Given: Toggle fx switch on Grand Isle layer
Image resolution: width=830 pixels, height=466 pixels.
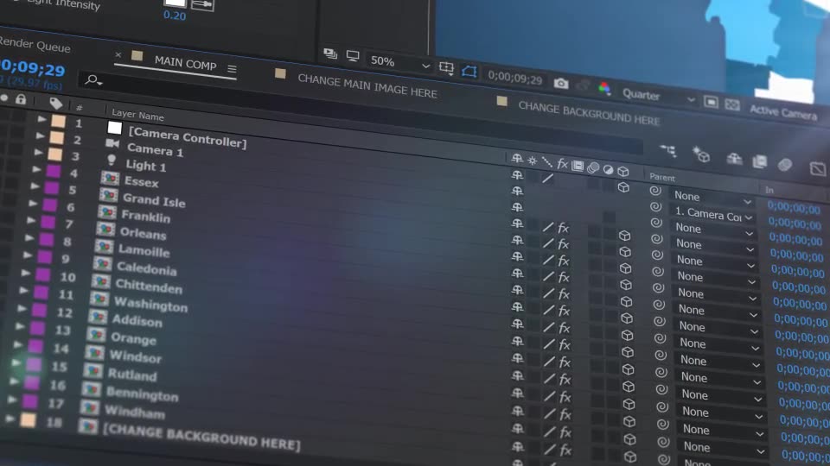Looking at the screenshot, I should point(563,244).
